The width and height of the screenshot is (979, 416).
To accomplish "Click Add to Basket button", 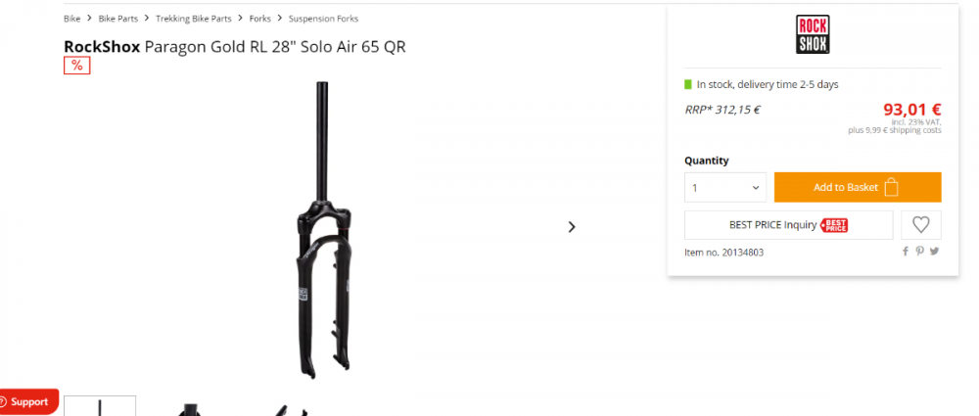I will pyautogui.click(x=857, y=187).
